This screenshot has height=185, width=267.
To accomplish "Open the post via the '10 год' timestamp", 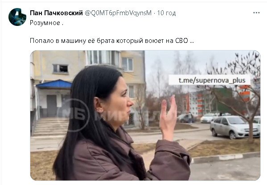I will (166, 13).
